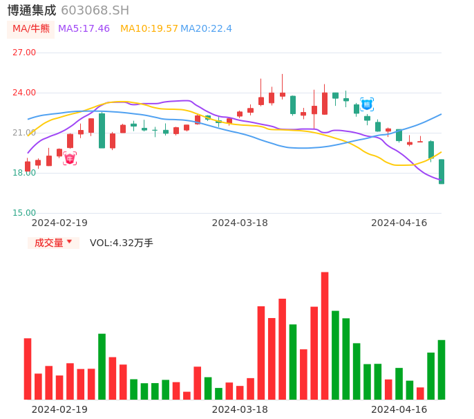Click the 2024-02-19 date label under volume chart
The image size is (474, 419).
[x=59, y=409]
